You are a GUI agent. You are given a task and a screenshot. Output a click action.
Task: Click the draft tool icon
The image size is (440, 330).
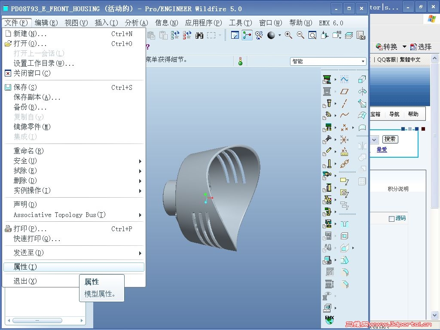click(x=344, y=260)
